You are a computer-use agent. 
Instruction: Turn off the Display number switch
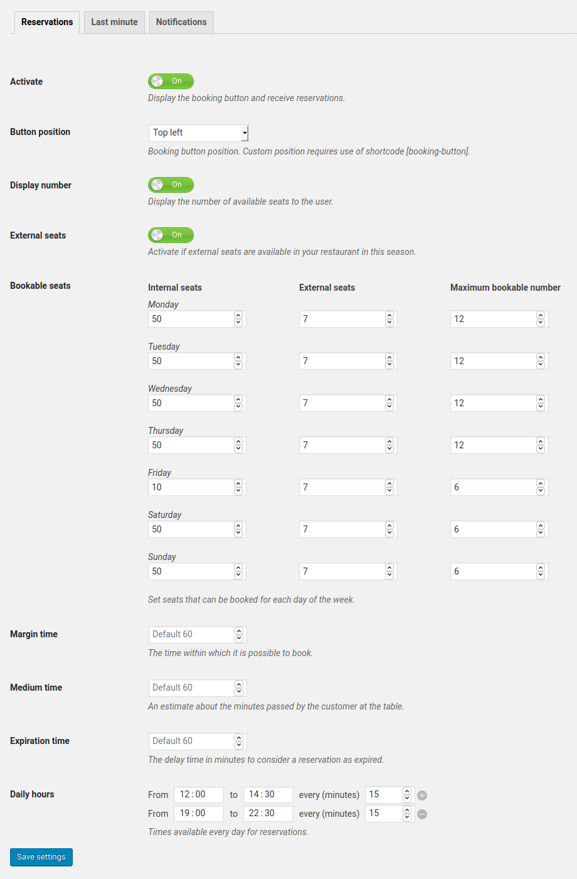tap(171, 185)
